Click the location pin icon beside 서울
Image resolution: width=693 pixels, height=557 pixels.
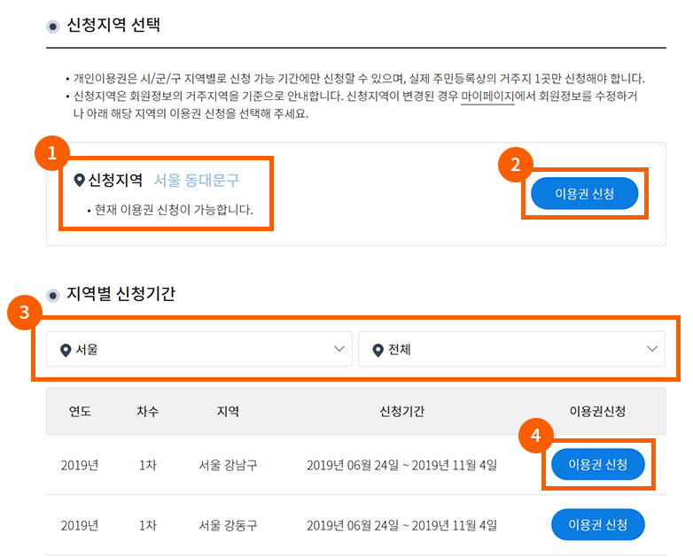[66, 351]
